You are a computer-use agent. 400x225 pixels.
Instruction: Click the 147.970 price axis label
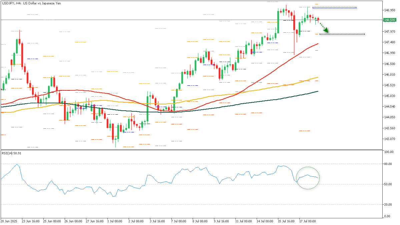click(389, 32)
